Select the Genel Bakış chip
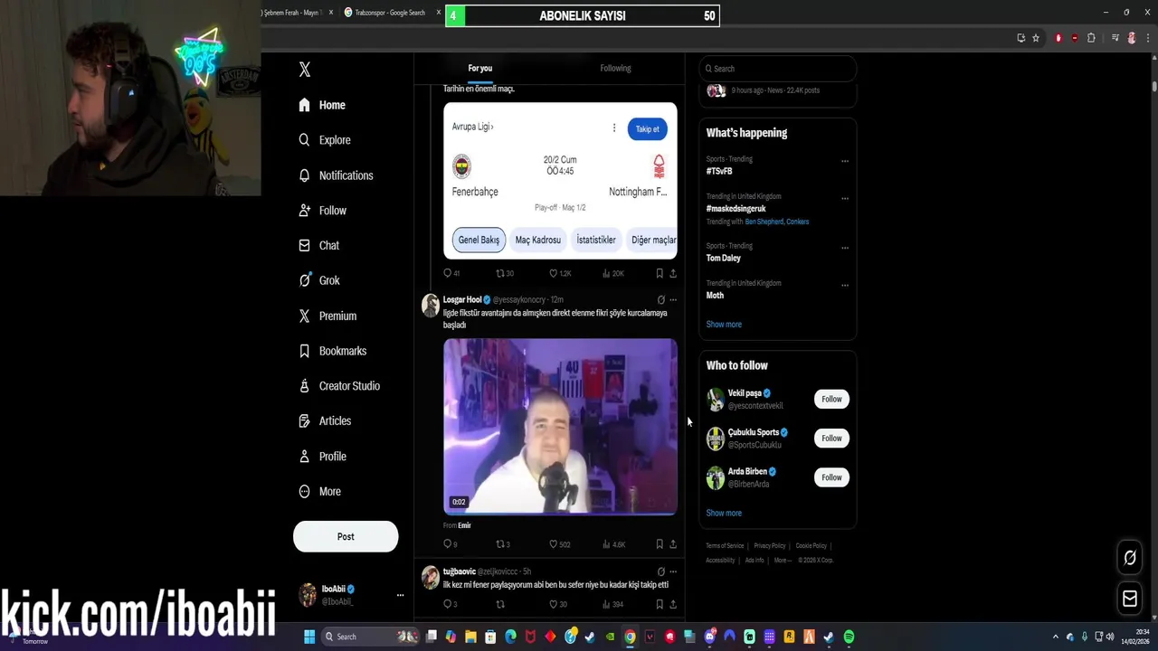1158x651 pixels. 479,241
